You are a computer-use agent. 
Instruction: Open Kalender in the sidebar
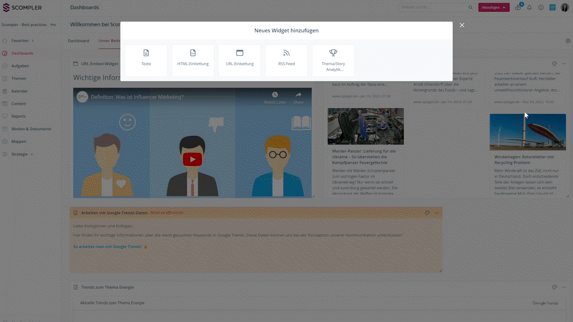pos(19,91)
